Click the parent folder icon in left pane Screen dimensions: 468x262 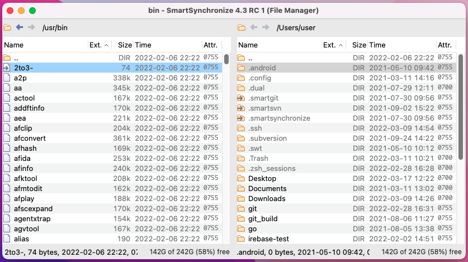(x=7, y=58)
